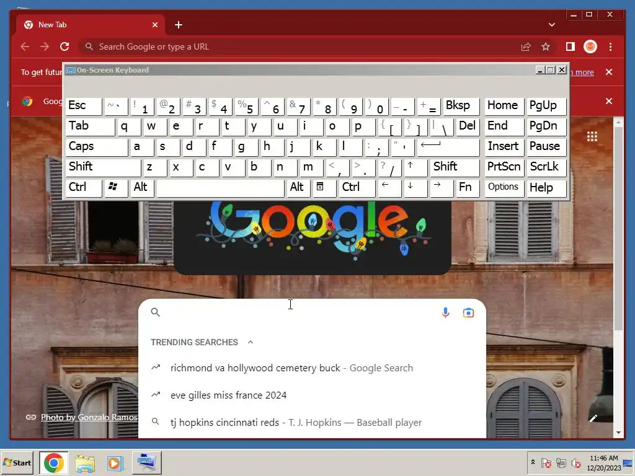Select 'tj hopkins cincinnati reds' suggestion
The height and width of the screenshot is (476, 635).
pyautogui.click(x=312, y=422)
